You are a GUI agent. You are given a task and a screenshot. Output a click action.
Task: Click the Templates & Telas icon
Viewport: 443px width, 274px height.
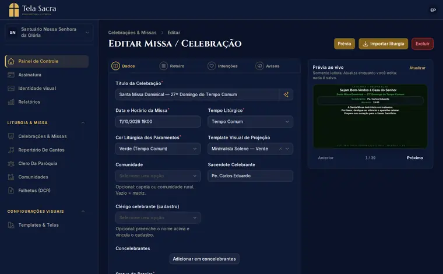pos(11,225)
